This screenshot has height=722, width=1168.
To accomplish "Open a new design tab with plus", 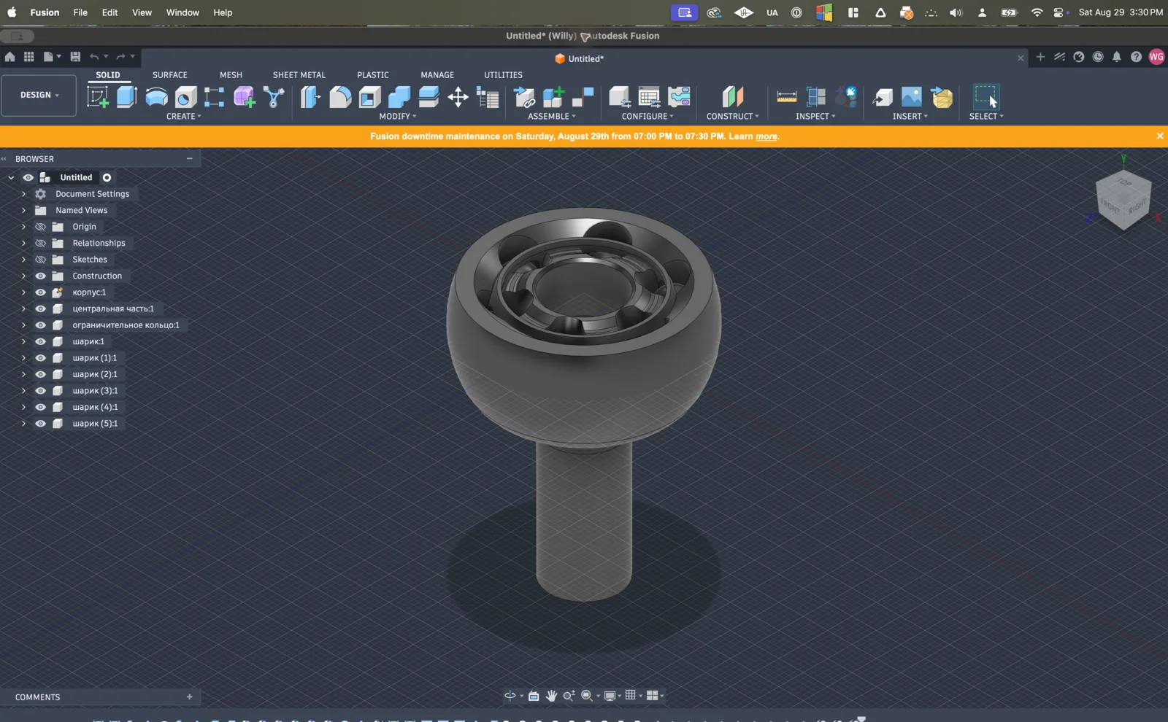I will click(x=1040, y=57).
